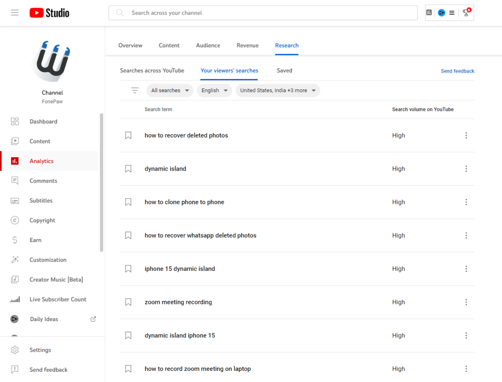Open the Saved sub-tab
The width and height of the screenshot is (502, 382).
pyautogui.click(x=284, y=71)
